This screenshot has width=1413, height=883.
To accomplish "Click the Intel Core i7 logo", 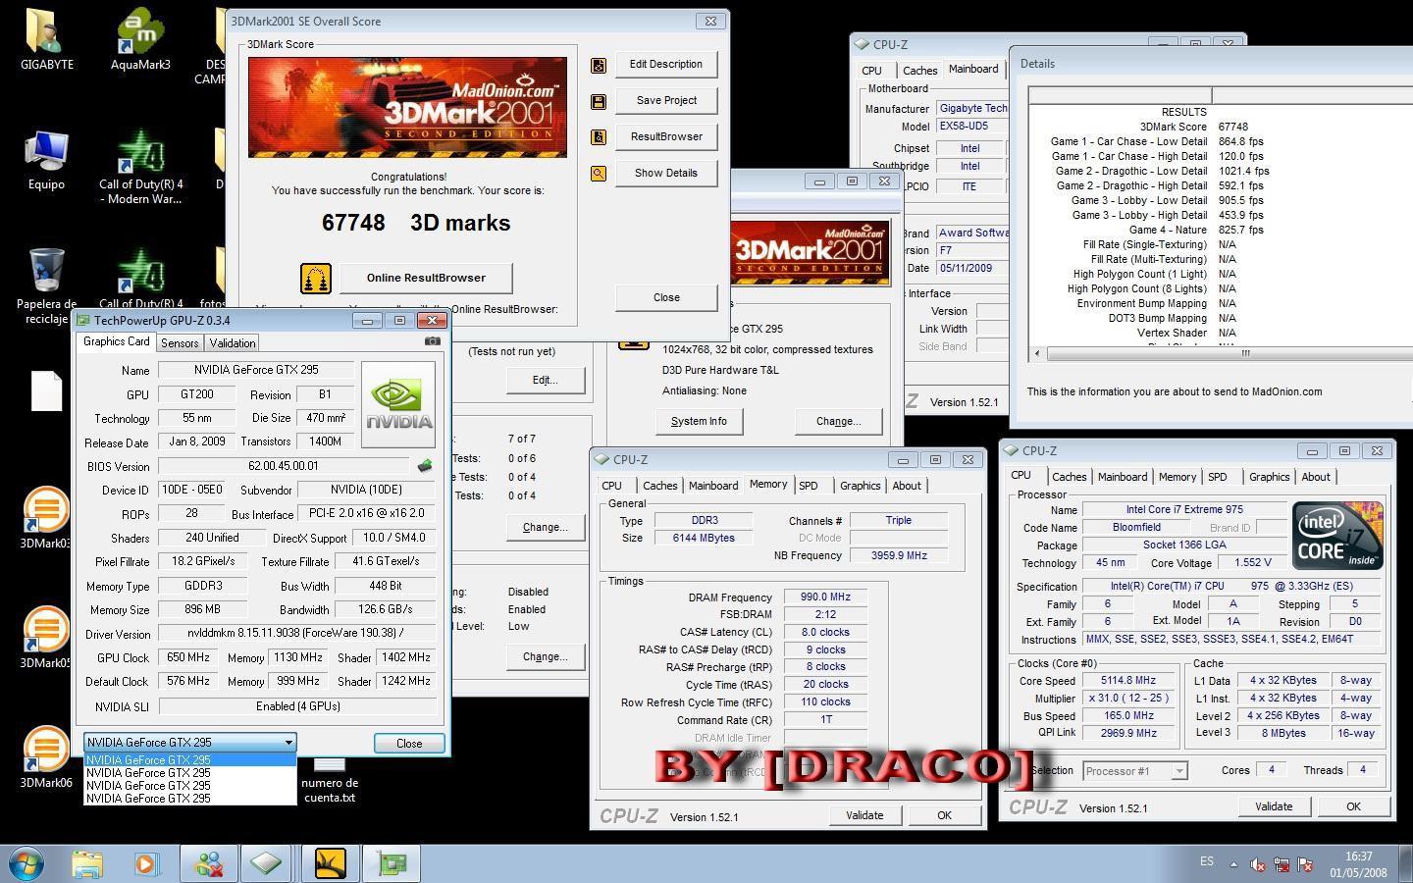I will [1337, 536].
